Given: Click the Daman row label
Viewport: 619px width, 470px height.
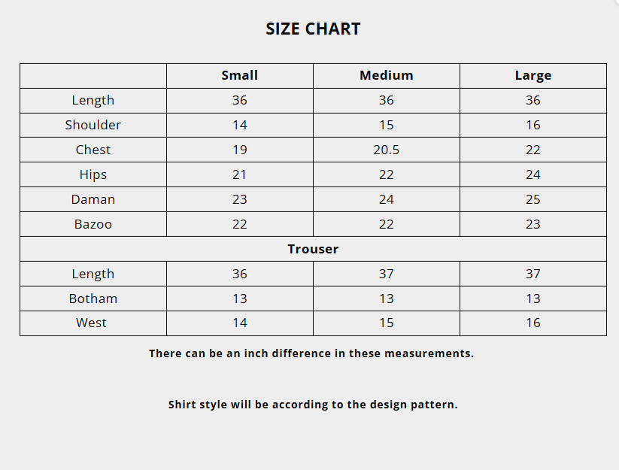Looking at the screenshot, I should [93, 199].
